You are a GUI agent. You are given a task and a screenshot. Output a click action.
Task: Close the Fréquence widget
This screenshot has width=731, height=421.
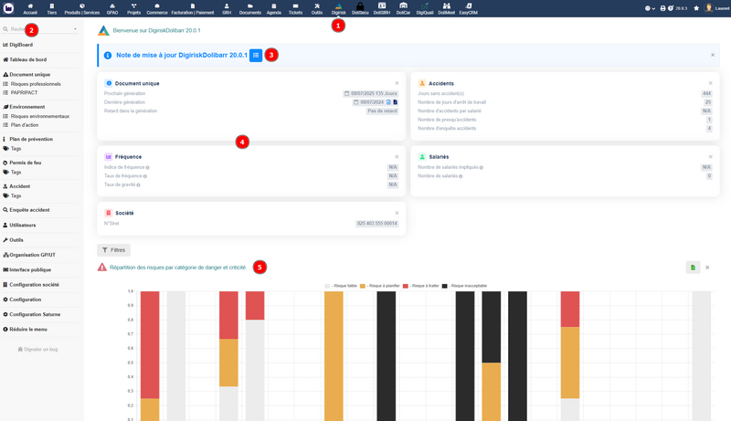point(397,157)
